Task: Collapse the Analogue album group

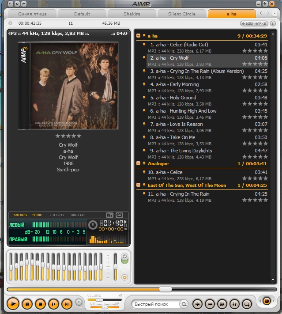Action: point(138,163)
